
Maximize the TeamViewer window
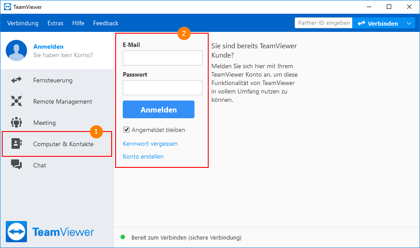389,7
